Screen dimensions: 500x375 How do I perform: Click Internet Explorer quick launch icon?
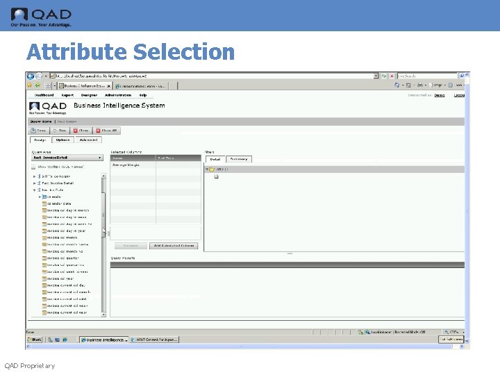click(65, 340)
